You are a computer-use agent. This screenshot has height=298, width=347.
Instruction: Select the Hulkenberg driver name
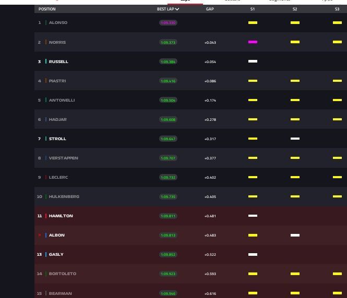coord(64,196)
